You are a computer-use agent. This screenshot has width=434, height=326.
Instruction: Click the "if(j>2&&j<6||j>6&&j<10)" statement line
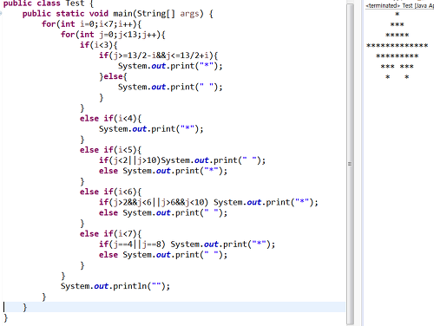tap(208, 202)
